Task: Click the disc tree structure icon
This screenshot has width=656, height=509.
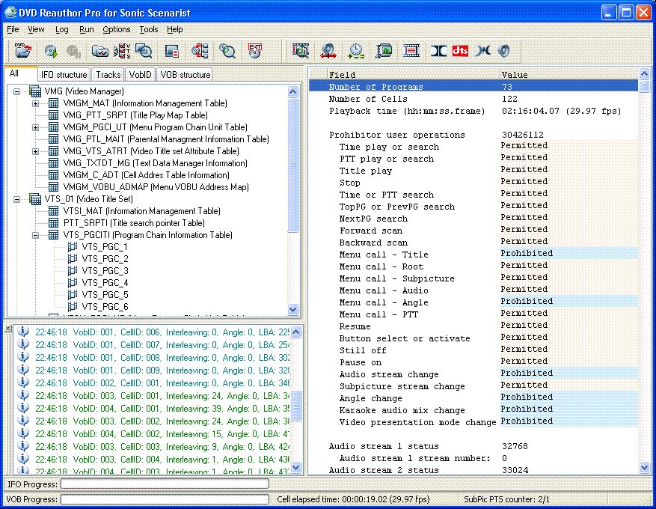Action: point(200,51)
